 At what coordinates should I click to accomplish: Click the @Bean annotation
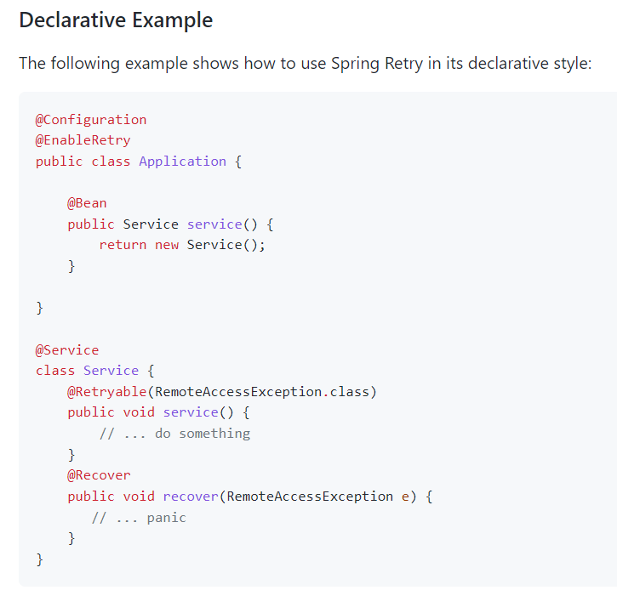(87, 203)
